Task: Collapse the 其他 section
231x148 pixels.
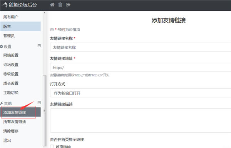Action: (39, 103)
